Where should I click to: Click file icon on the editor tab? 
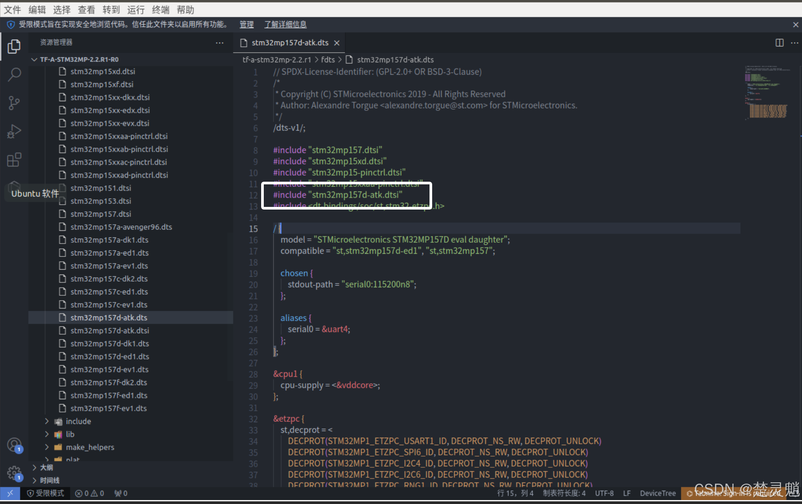(243, 43)
